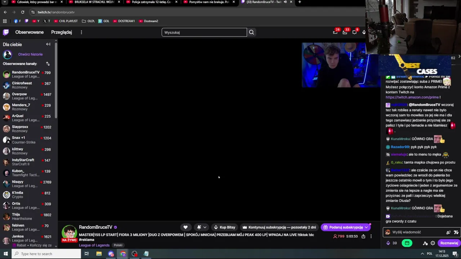Click Rozmawiaj send chat button
This screenshot has height=259, width=461.
click(x=449, y=243)
